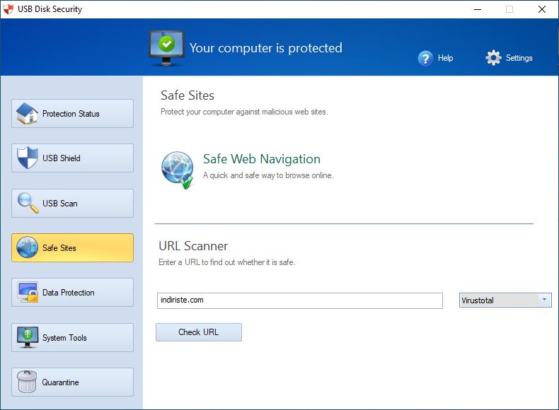This screenshot has height=410, width=559.
Task: Click the Check URL button
Action: [x=199, y=332]
